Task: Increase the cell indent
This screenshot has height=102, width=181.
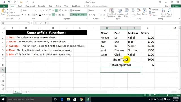Action: tap(63, 14)
